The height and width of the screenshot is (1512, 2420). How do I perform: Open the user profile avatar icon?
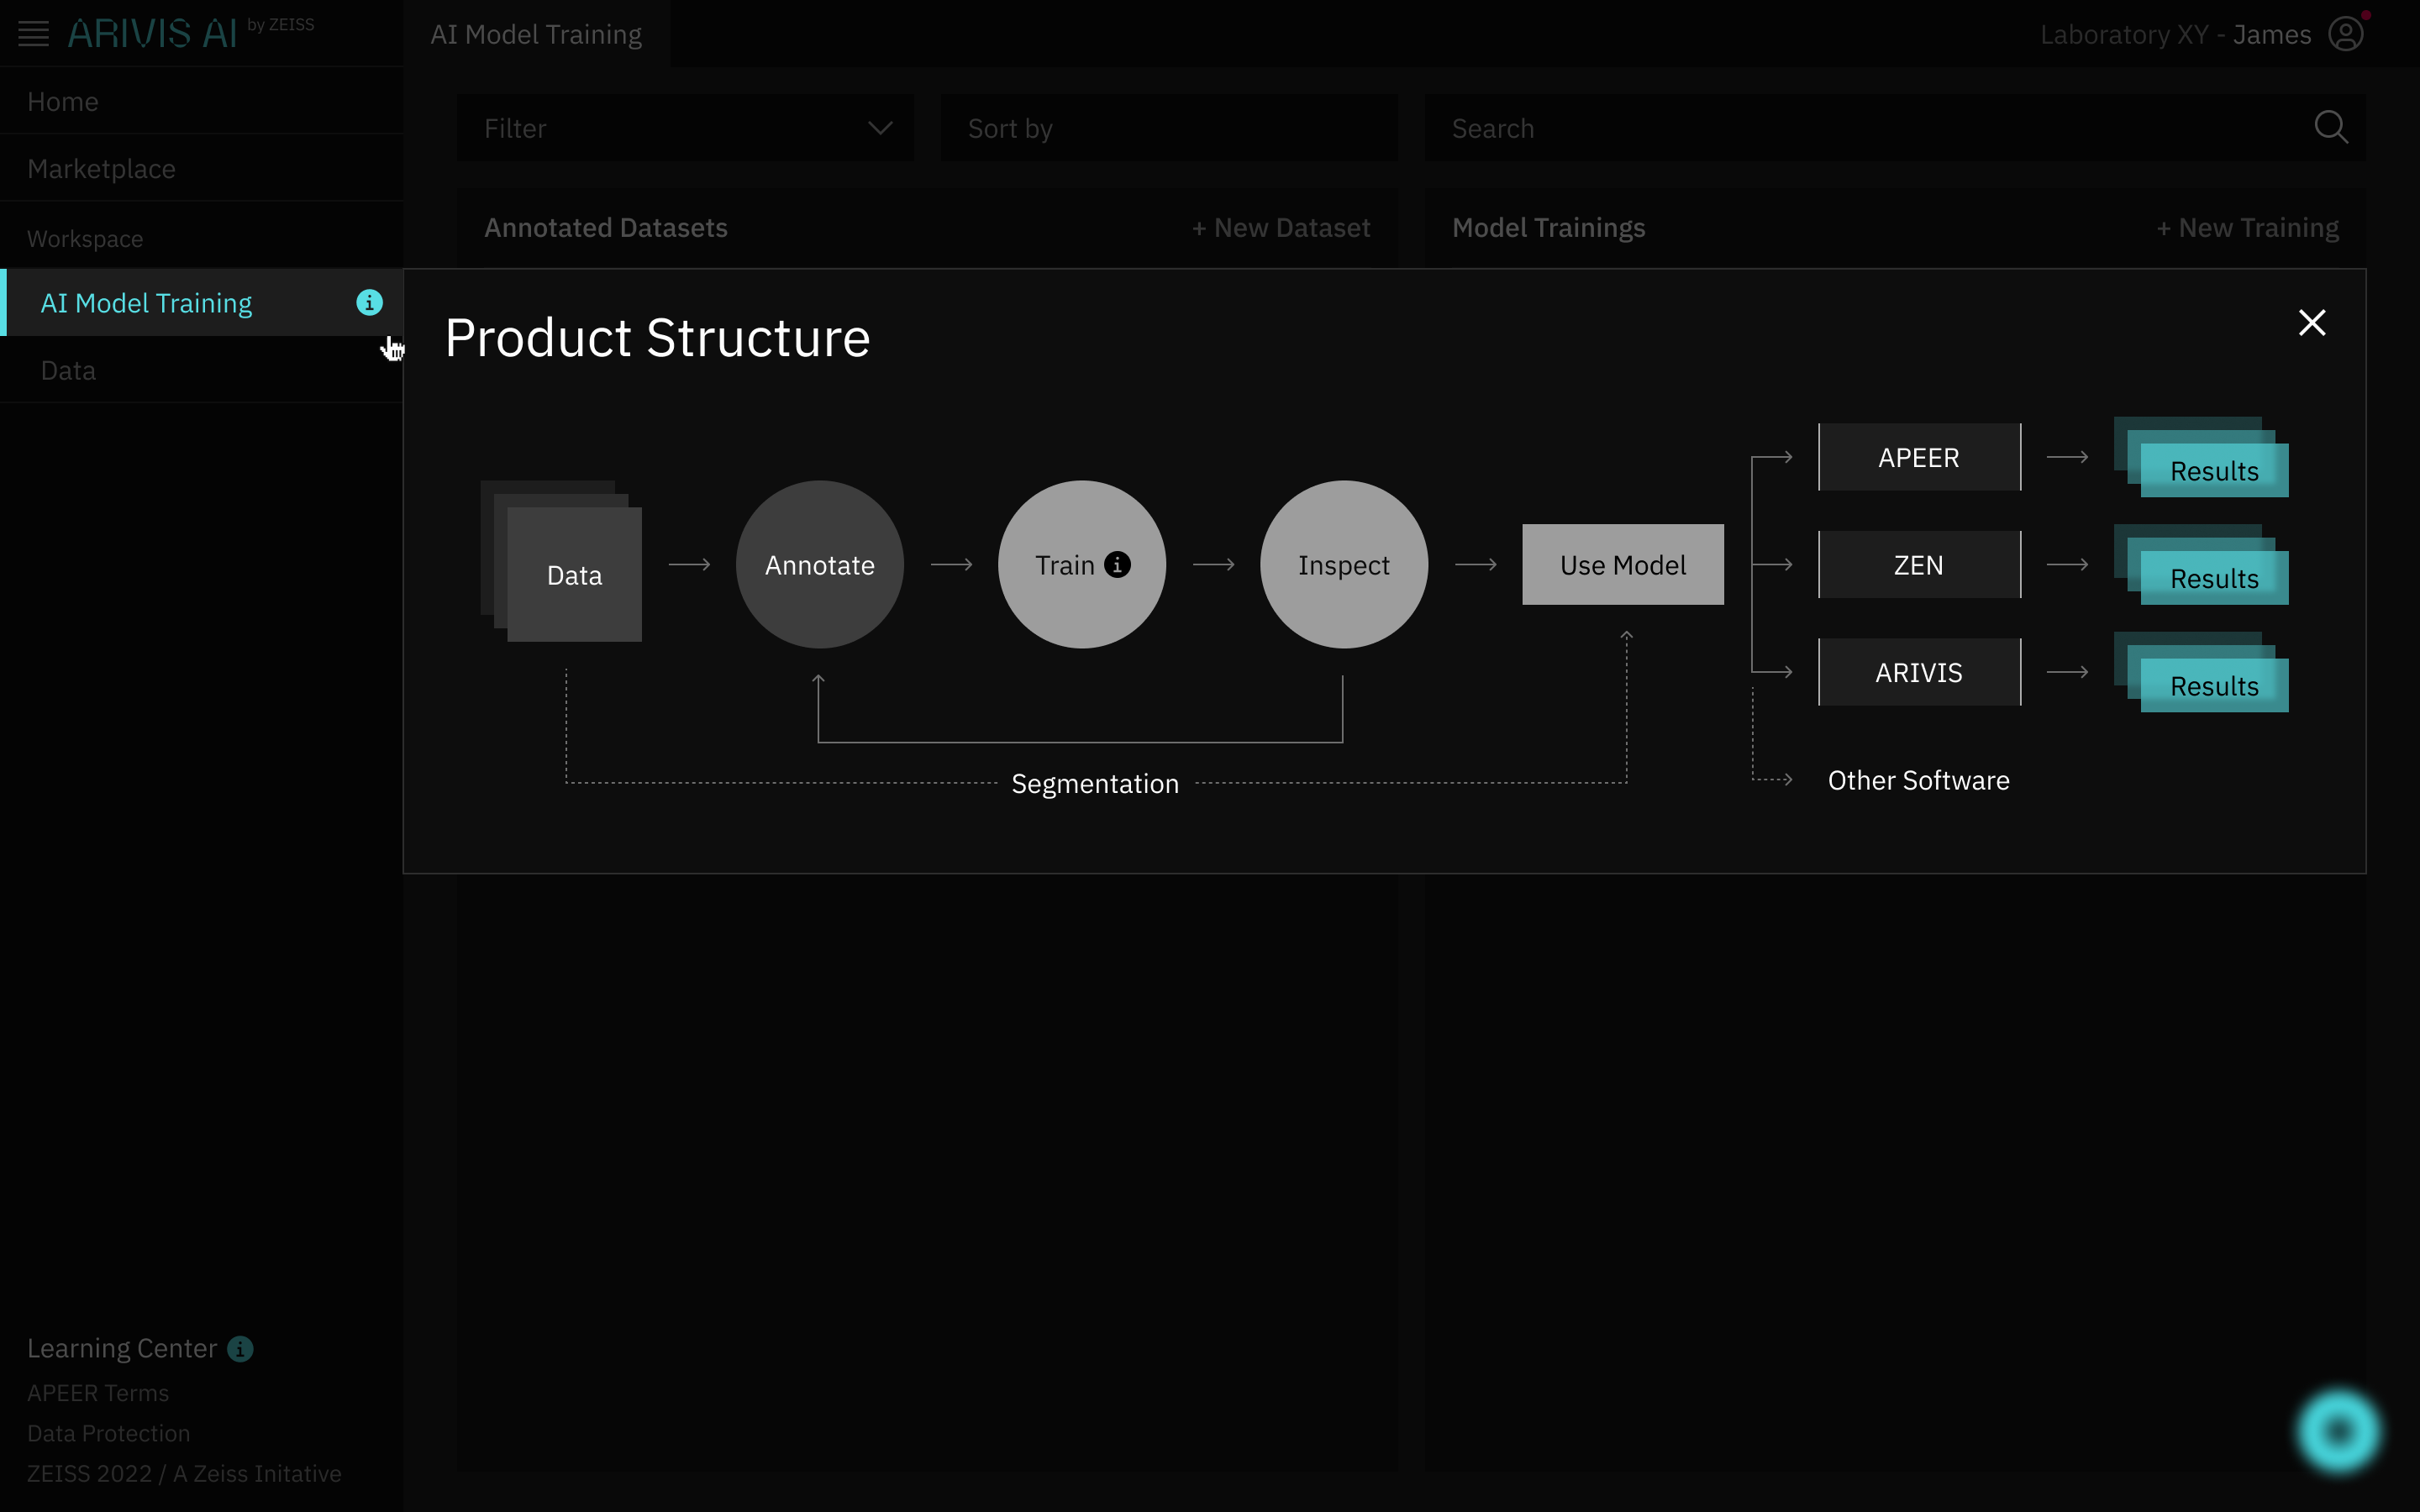click(x=2346, y=34)
